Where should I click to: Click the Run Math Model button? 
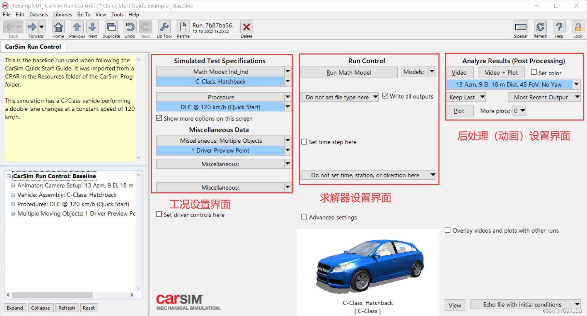pyautogui.click(x=349, y=72)
